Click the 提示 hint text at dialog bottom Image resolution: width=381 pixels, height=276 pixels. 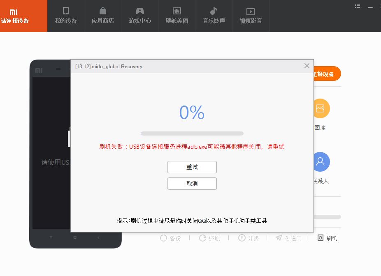tap(192, 221)
